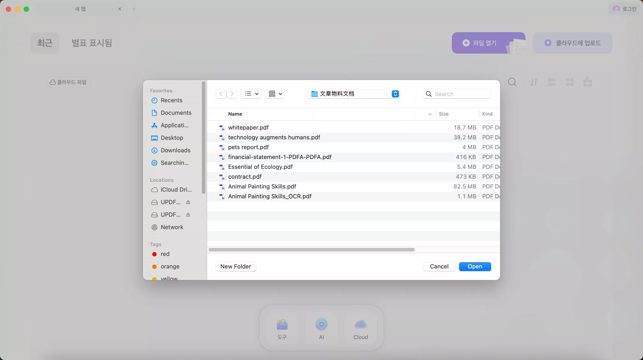The height and width of the screenshot is (360, 643).
Task: Click the PDF icon beside pets report.pdf
Action: point(222,147)
